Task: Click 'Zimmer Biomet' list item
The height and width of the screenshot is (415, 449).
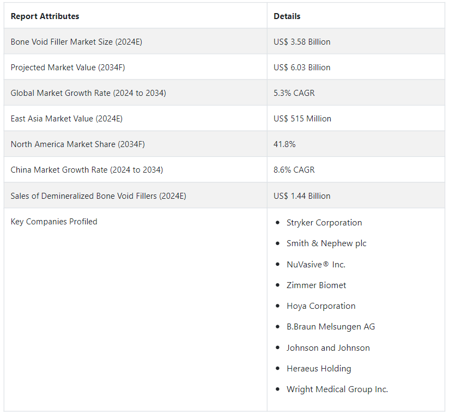Action: pyautogui.click(x=317, y=285)
